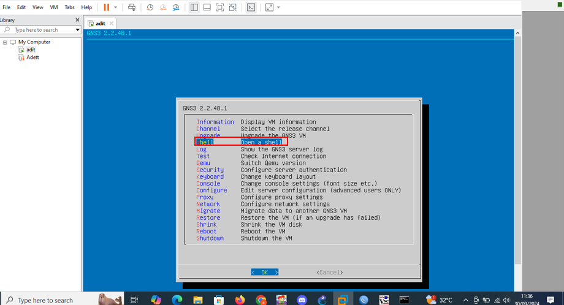564x305 pixels.
Task: Click the library search field
Action: [x=40, y=30]
